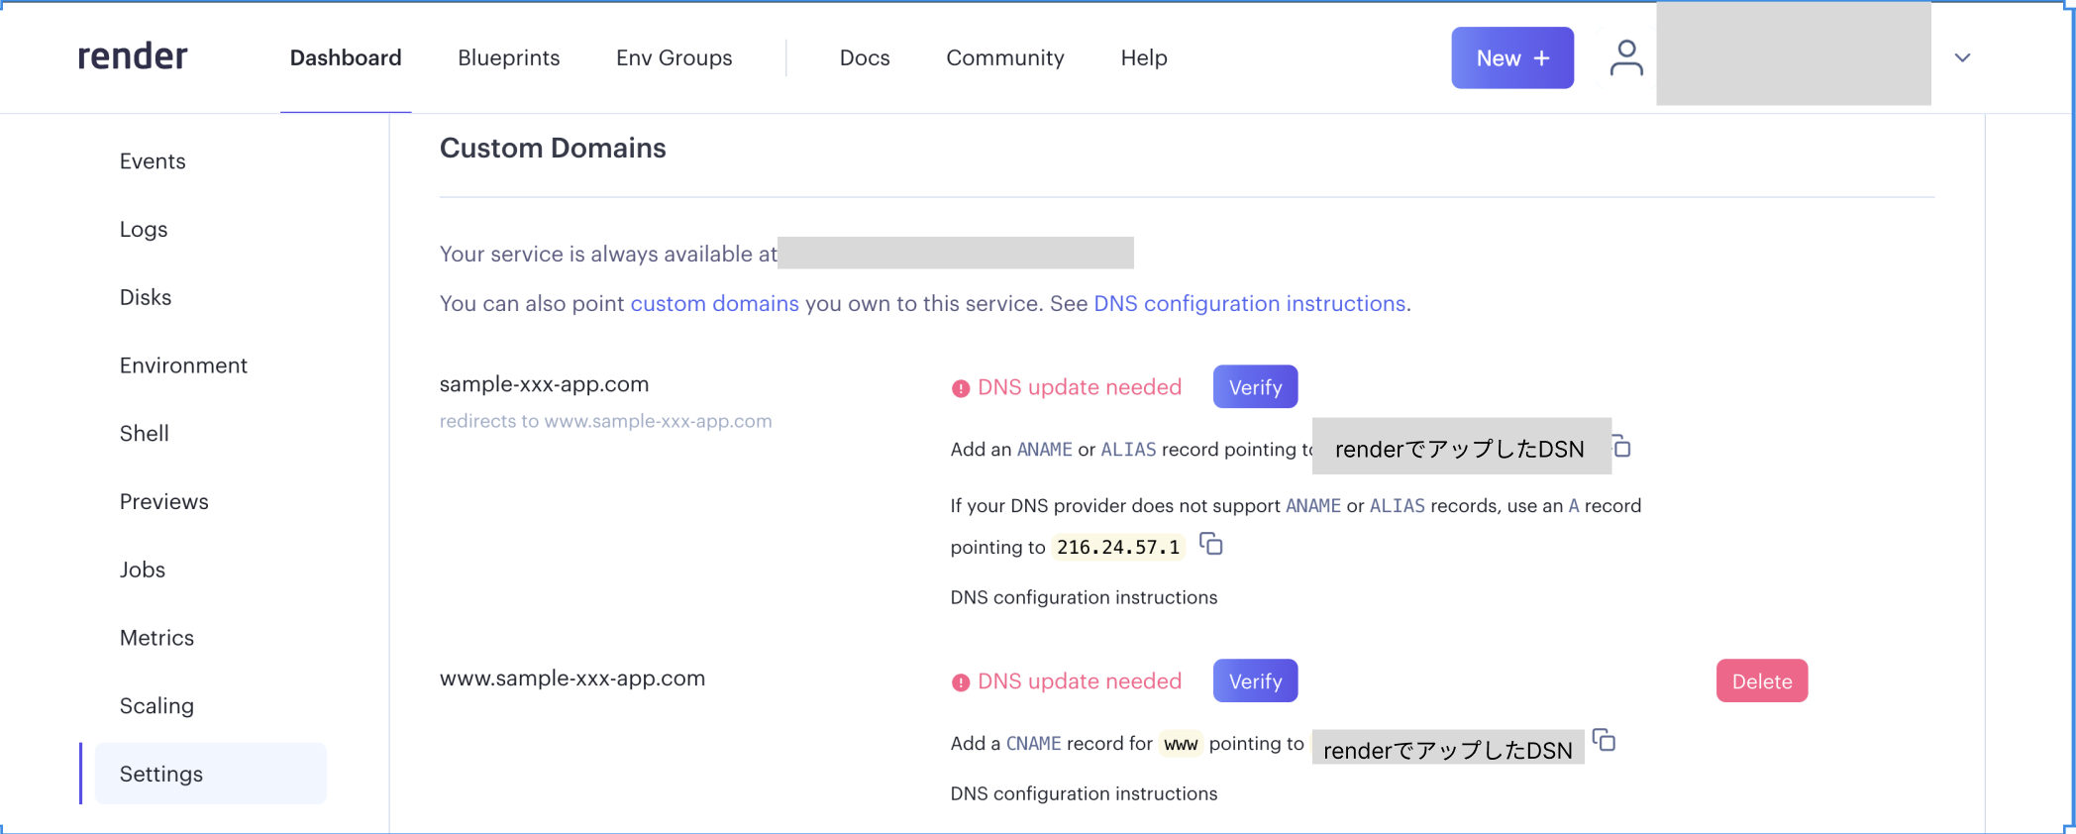
Task: Open Environment in the sidebar
Action: point(183,365)
